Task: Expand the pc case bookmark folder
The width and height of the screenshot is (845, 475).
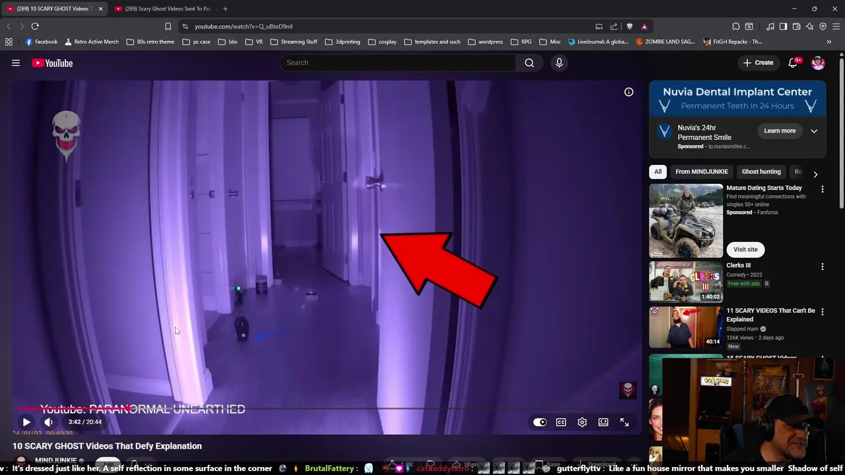Action: click(x=197, y=42)
